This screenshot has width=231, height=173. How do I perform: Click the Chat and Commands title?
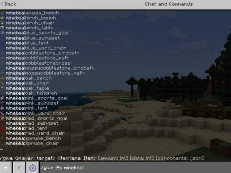click(169, 4)
